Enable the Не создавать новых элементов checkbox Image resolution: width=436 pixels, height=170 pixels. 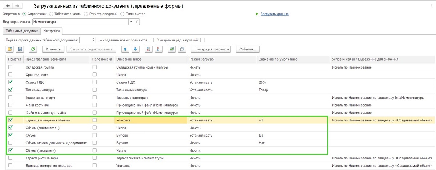152,40
